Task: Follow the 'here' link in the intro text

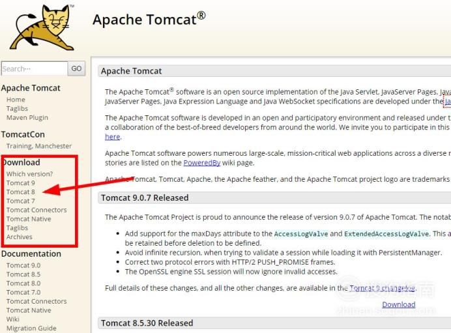Action: [x=113, y=137]
